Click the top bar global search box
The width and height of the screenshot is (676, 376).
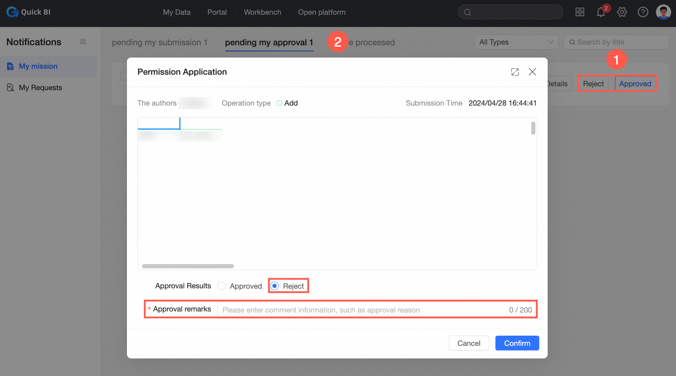point(510,12)
